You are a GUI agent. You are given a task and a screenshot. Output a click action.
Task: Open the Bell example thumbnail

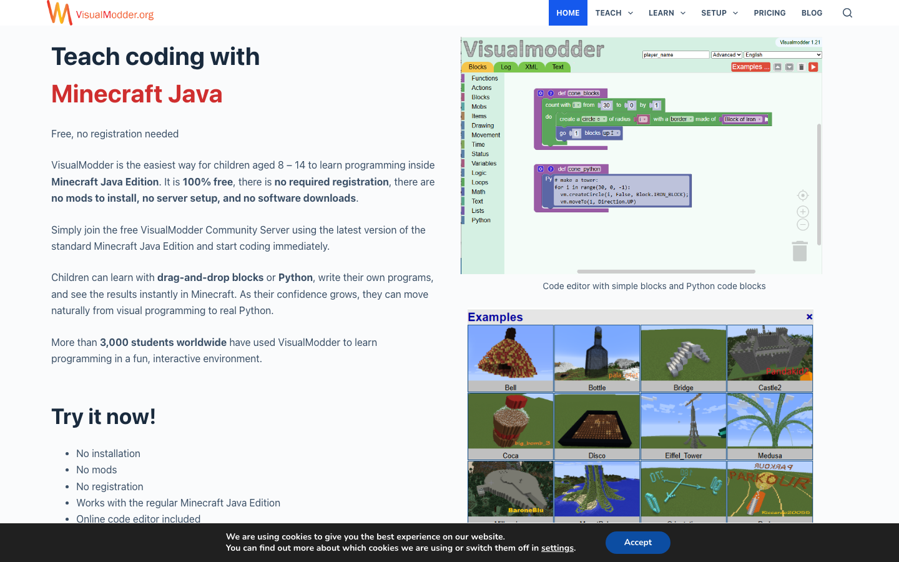click(511, 358)
